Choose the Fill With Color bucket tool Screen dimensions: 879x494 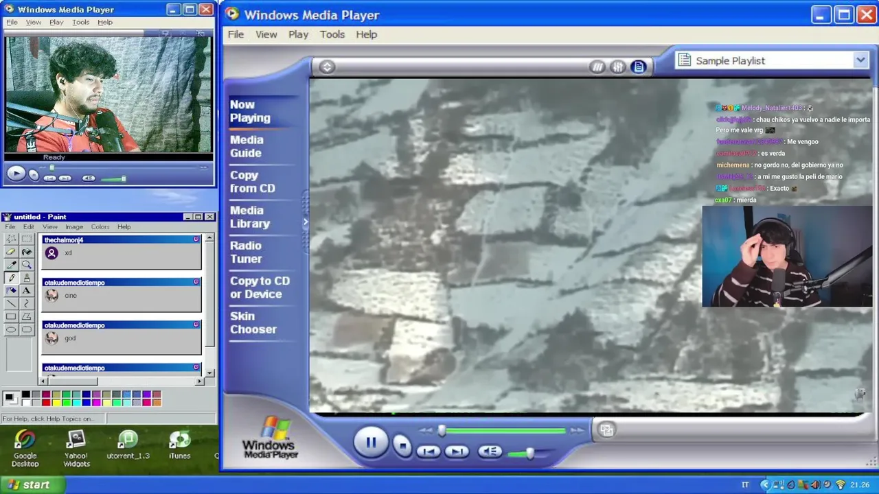pyautogui.click(x=27, y=252)
